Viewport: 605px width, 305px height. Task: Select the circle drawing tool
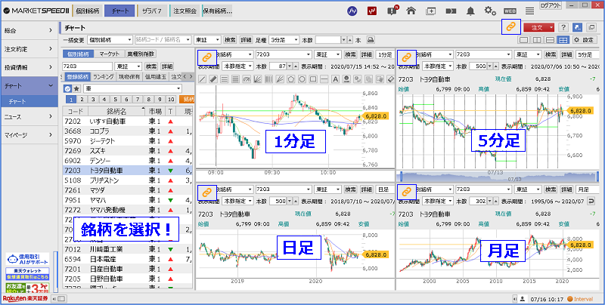coord(302,79)
